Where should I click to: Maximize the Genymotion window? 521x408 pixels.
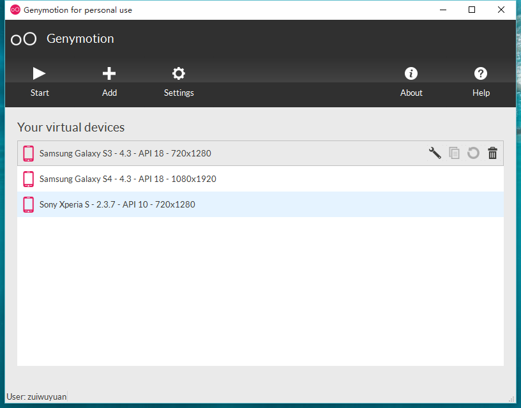tap(472, 10)
